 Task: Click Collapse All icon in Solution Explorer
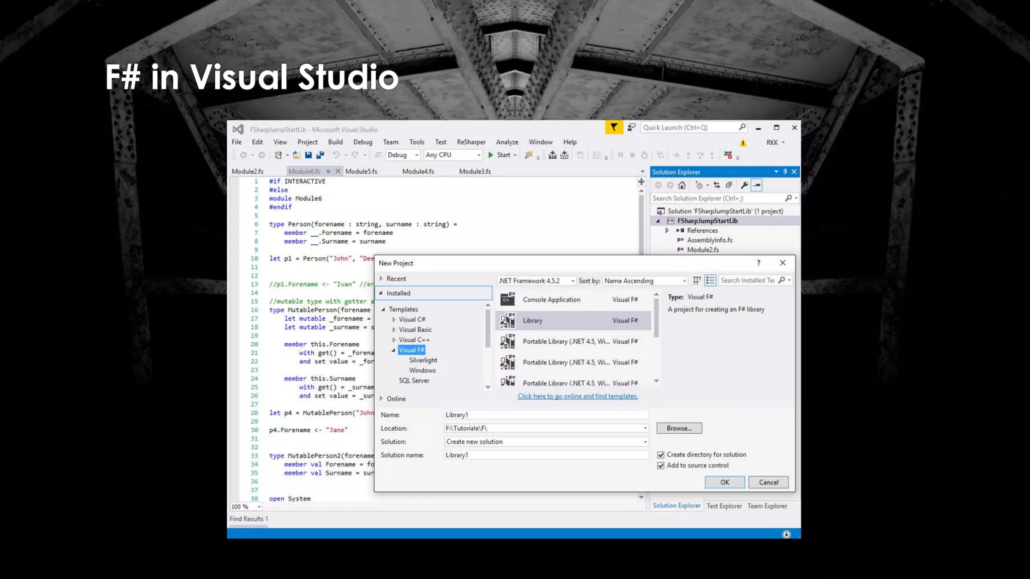click(x=729, y=185)
